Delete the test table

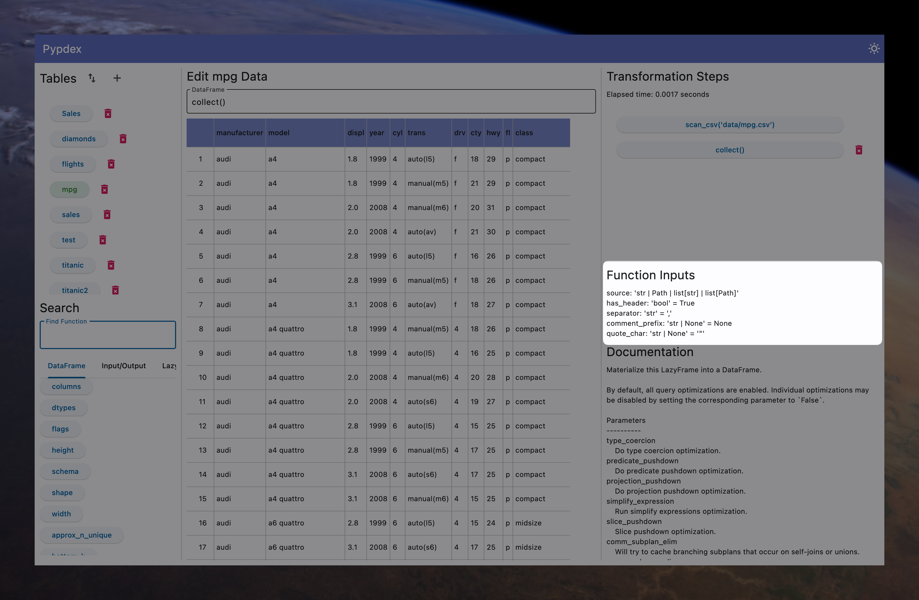pyautogui.click(x=103, y=240)
